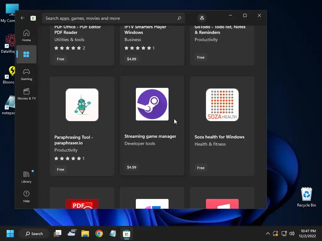The width and height of the screenshot is (322, 241).
Task: Click the $4.89 price for IPTV Smarters
Action: pyautogui.click(x=132, y=59)
